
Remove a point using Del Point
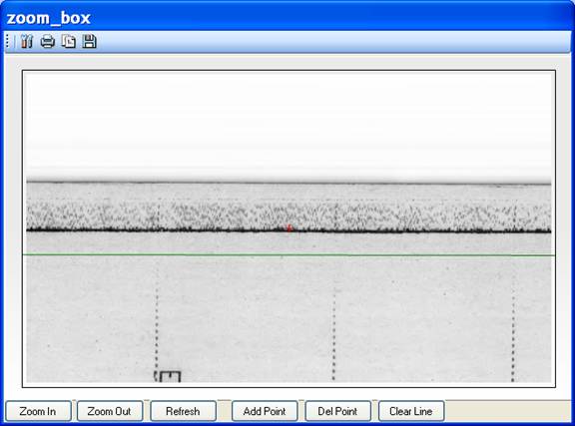pyautogui.click(x=337, y=411)
